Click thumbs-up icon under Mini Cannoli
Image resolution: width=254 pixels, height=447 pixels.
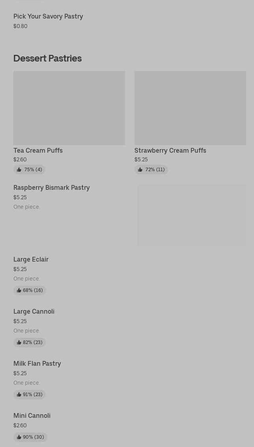(x=19, y=437)
